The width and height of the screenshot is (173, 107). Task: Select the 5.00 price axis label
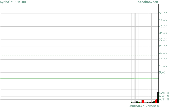pyautogui.click(x=162, y=72)
